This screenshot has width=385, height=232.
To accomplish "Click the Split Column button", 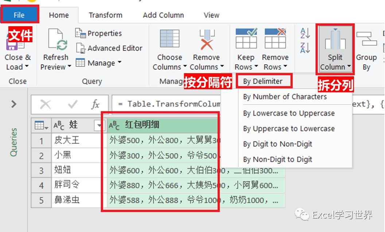I will click(335, 49).
